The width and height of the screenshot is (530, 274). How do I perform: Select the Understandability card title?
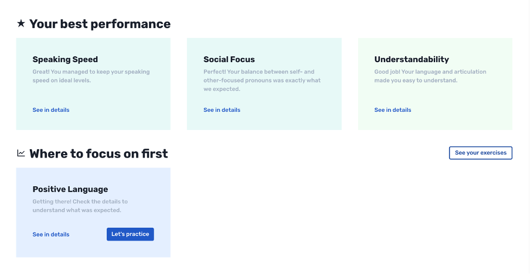412,59
